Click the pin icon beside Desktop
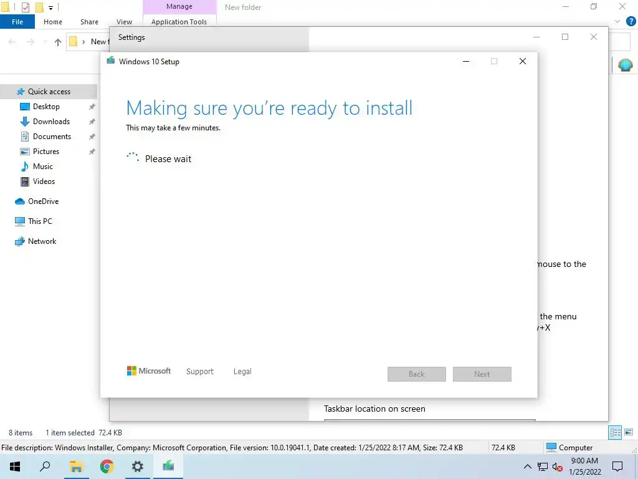The height and width of the screenshot is (479, 638). pyautogui.click(x=92, y=107)
